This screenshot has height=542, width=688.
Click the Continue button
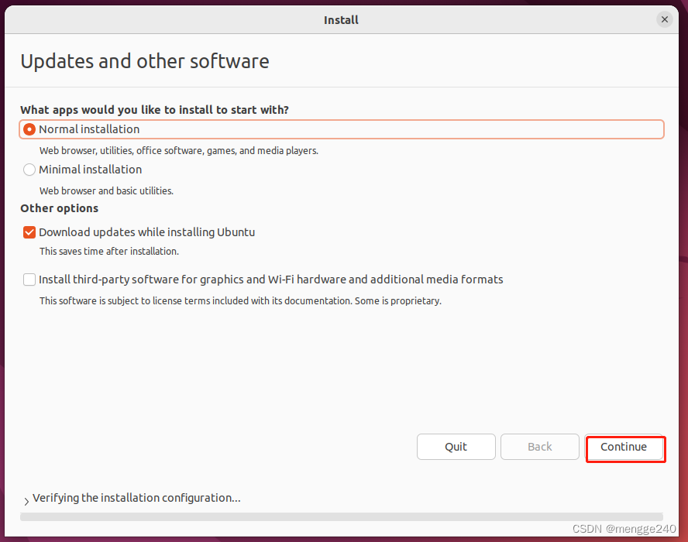625,448
